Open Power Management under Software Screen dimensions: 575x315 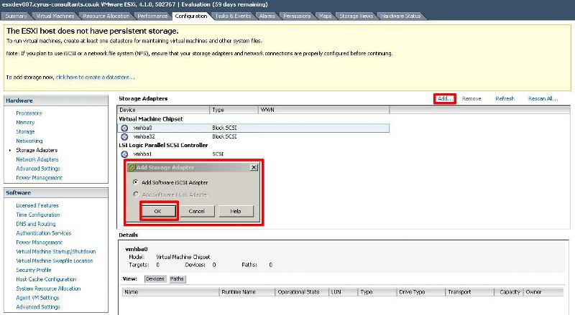[40, 242]
